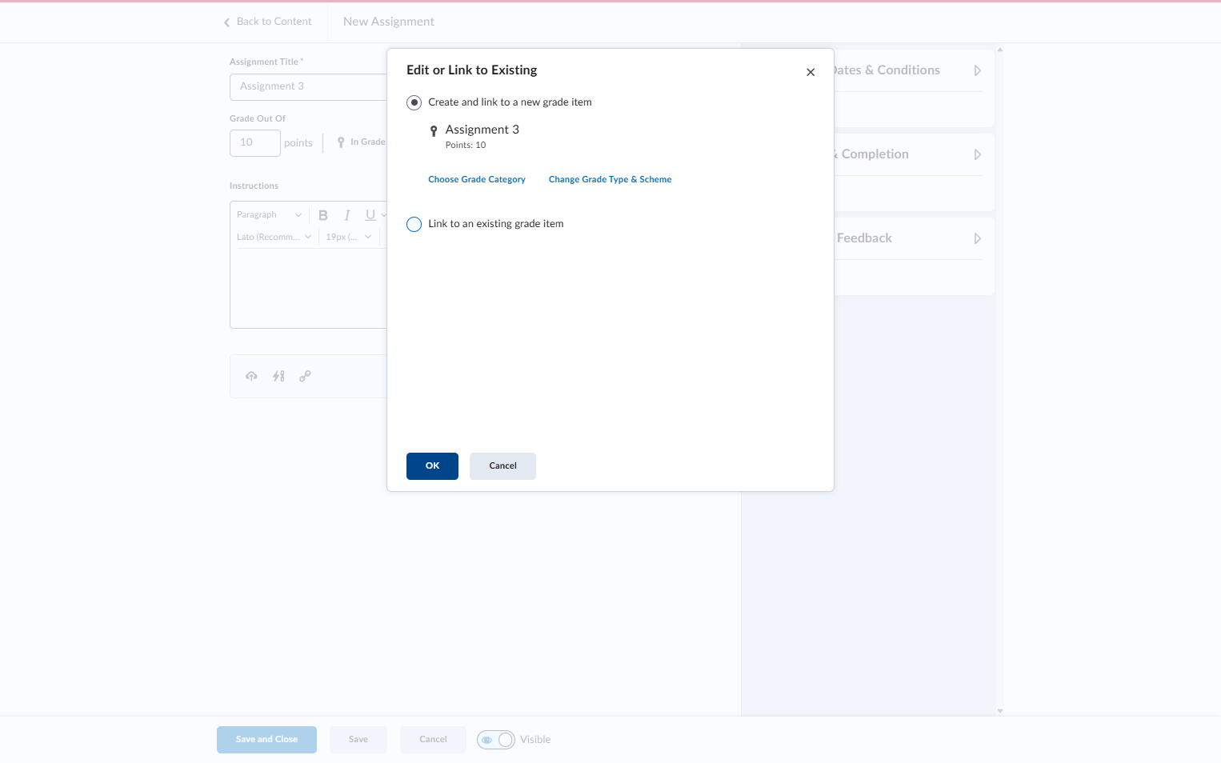
Task: Confirm the dialog with OK
Action: [432, 466]
